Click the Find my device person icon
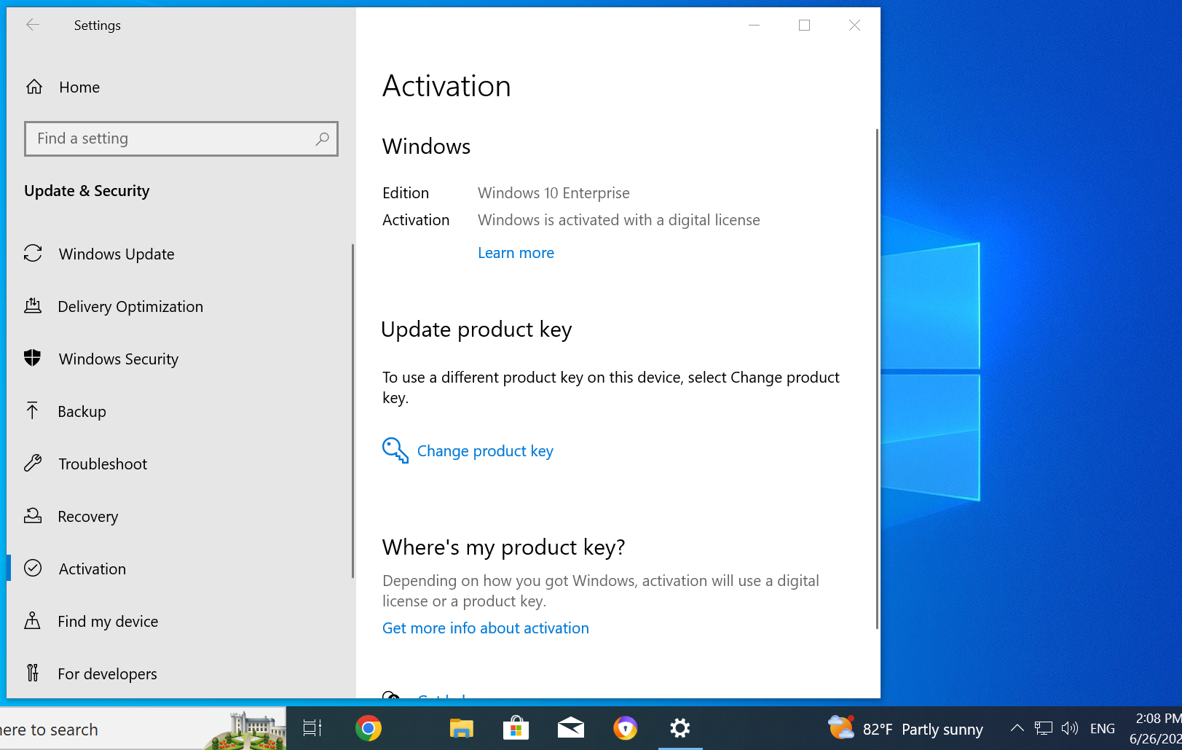1182x750 pixels. pyautogui.click(x=33, y=620)
